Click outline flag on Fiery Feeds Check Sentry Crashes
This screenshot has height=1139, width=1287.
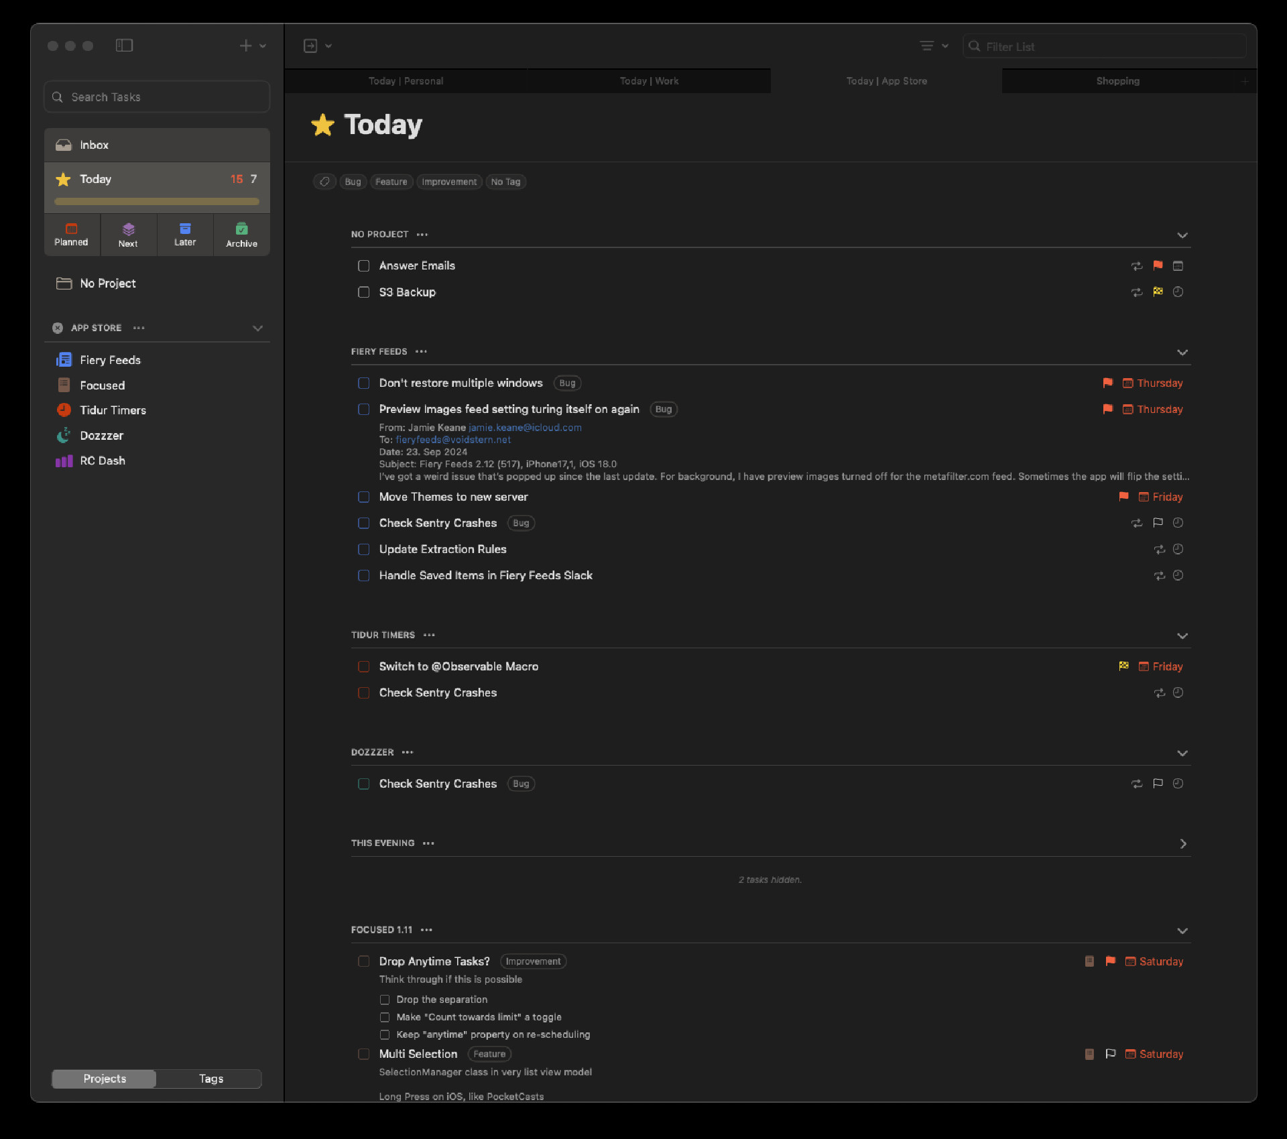coord(1158,523)
